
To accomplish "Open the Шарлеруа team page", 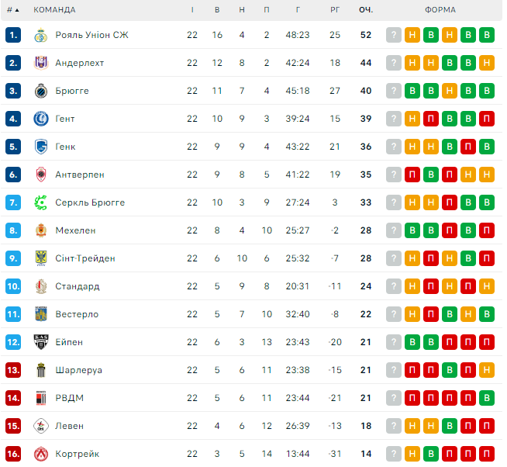I will (78, 370).
